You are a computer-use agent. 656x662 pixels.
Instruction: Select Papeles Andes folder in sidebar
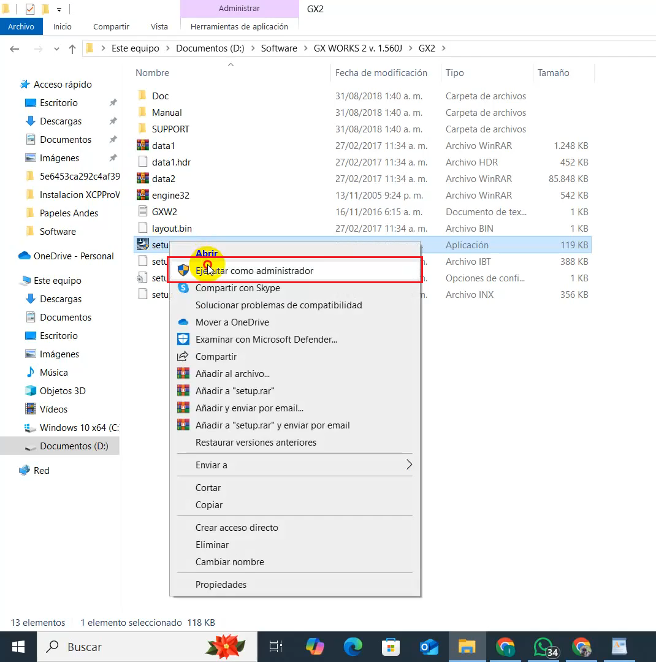point(69,213)
